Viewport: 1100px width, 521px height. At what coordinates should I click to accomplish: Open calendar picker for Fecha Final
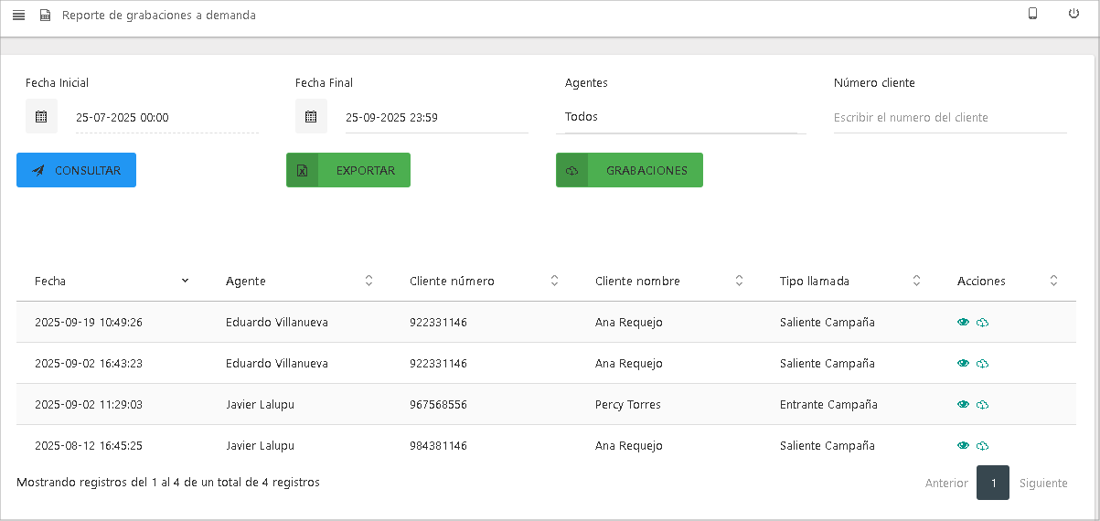(x=311, y=117)
